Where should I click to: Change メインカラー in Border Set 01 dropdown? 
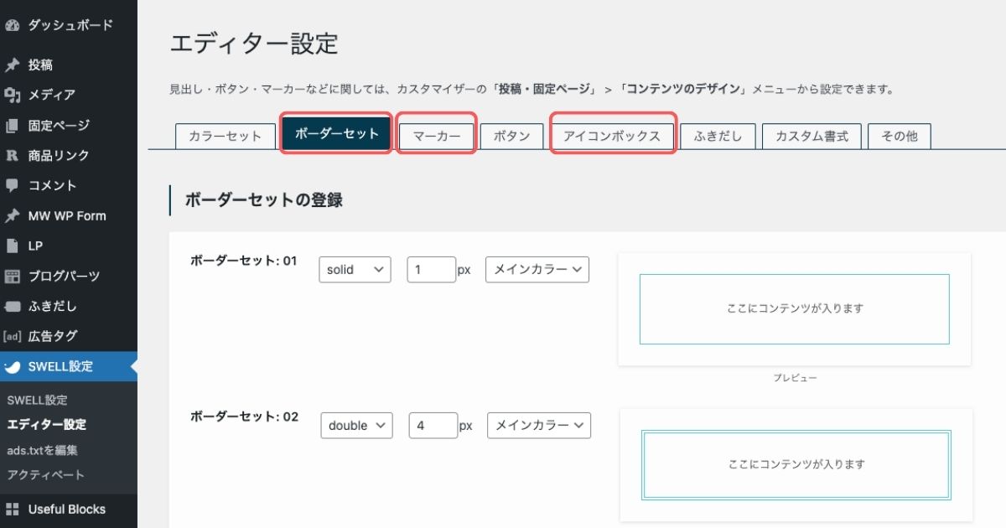point(537,269)
